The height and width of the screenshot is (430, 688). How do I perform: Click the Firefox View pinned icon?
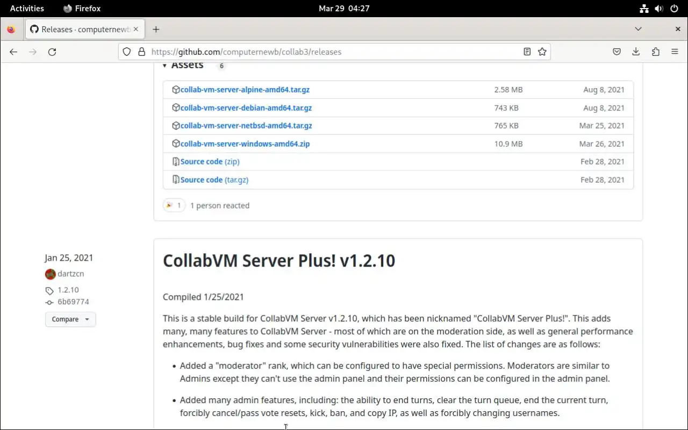click(x=11, y=29)
